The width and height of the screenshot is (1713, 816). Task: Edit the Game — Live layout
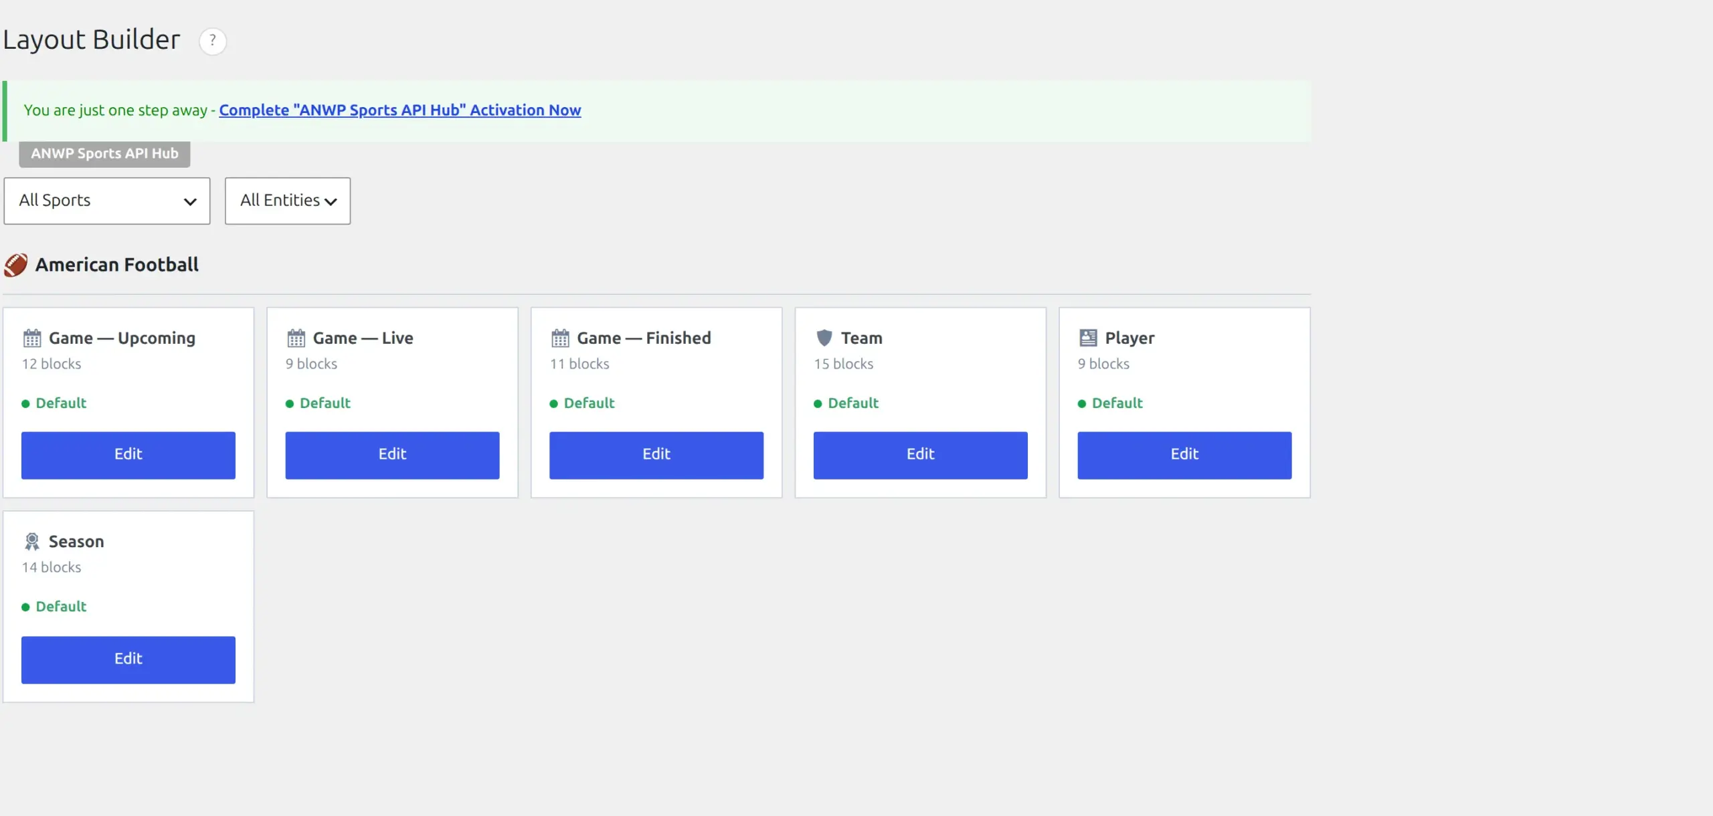[392, 455]
